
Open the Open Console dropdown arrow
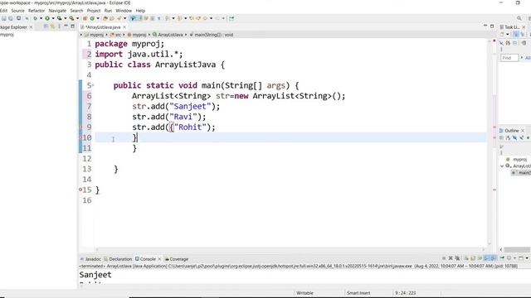[527, 258]
